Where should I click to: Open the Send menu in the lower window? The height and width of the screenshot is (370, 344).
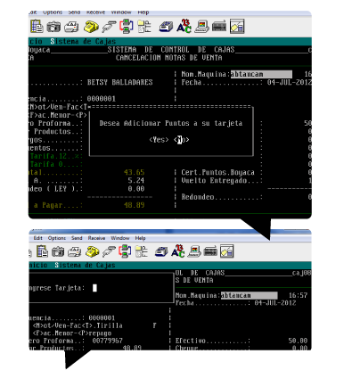77,238
